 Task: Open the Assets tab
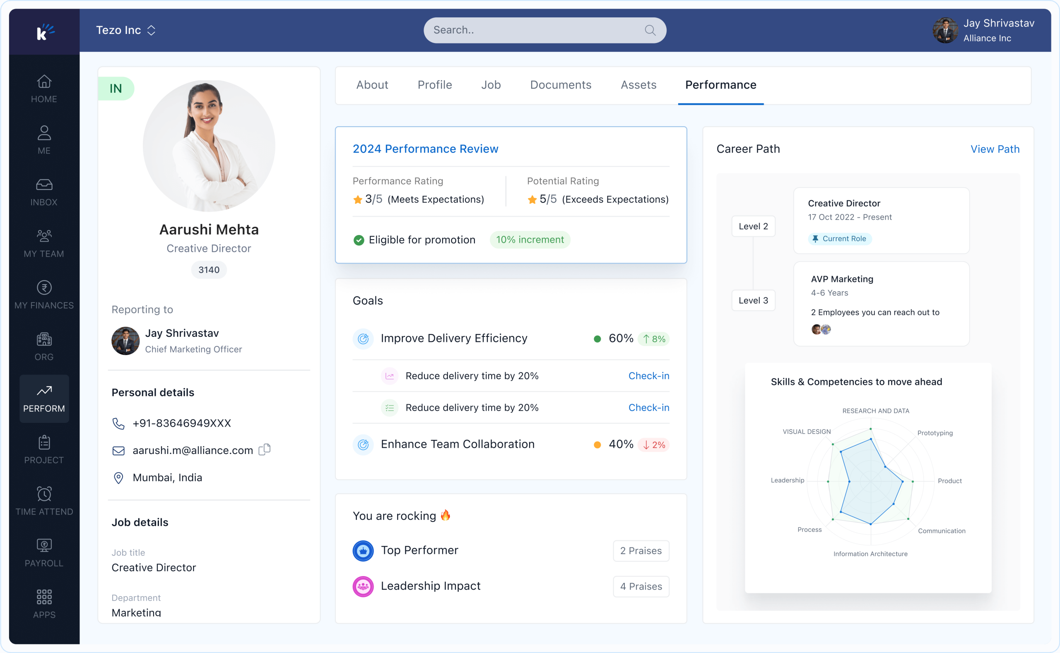[638, 85]
